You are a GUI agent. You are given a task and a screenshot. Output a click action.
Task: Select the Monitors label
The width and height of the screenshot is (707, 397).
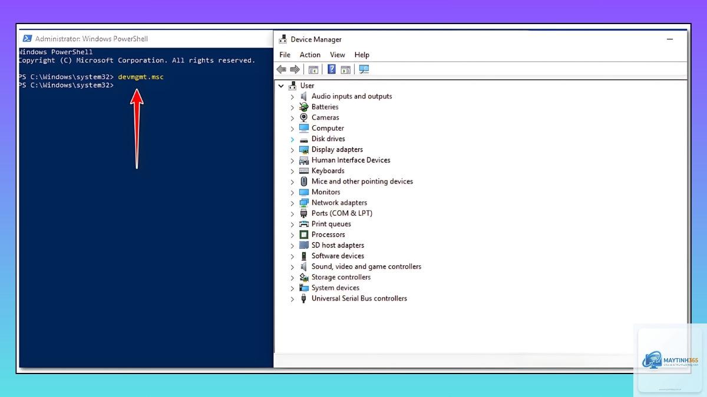(326, 192)
